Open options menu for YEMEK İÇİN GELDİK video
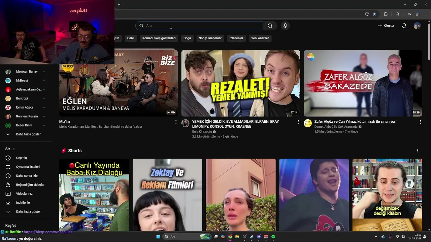This screenshot has width=431, height=242. pyautogui.click(x=298, y=122)
